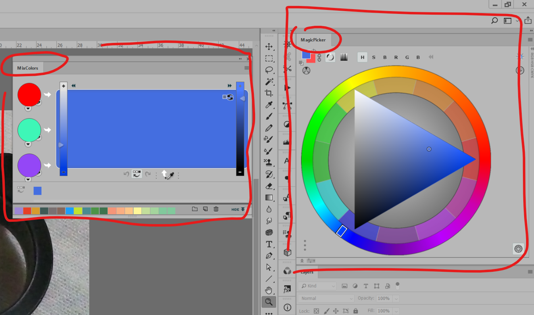534x315 pixels.
Task: Open the Opacity dropdown arrow
Action: pyautogui.click(x=396, y=299)
